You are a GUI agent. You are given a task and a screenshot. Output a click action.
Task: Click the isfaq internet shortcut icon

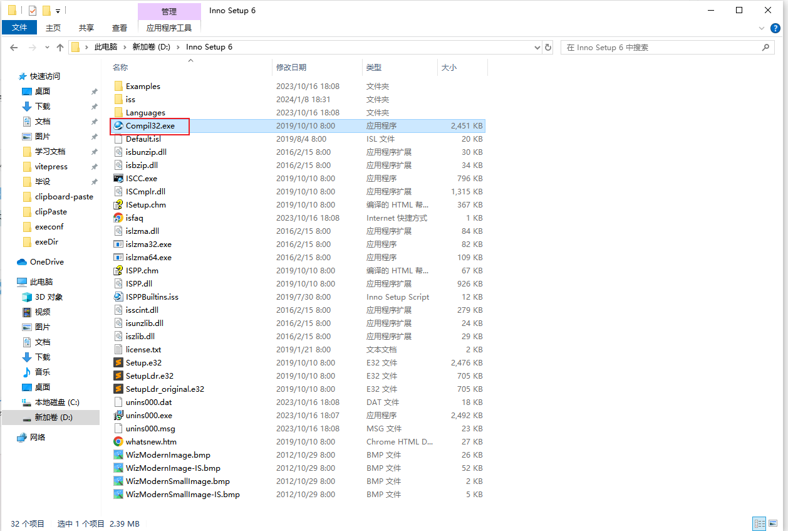[x=118, y=218]
